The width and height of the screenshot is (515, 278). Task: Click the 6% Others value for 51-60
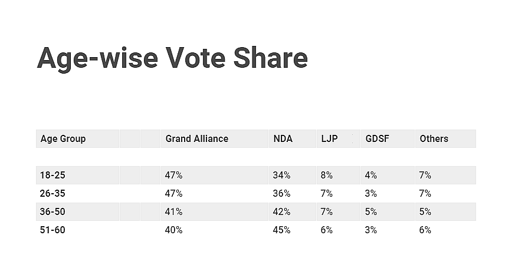(425, 230)
